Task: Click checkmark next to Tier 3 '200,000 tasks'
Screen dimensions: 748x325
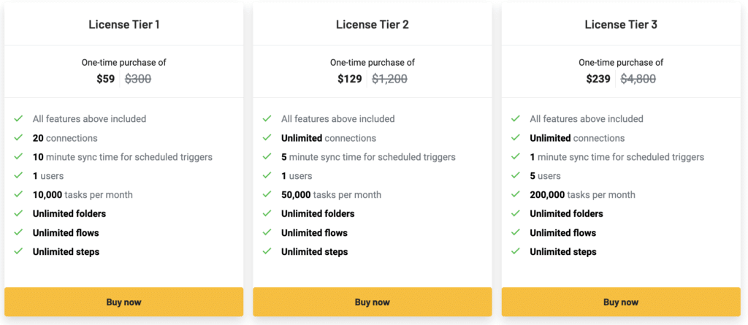Action: point(516,195)
